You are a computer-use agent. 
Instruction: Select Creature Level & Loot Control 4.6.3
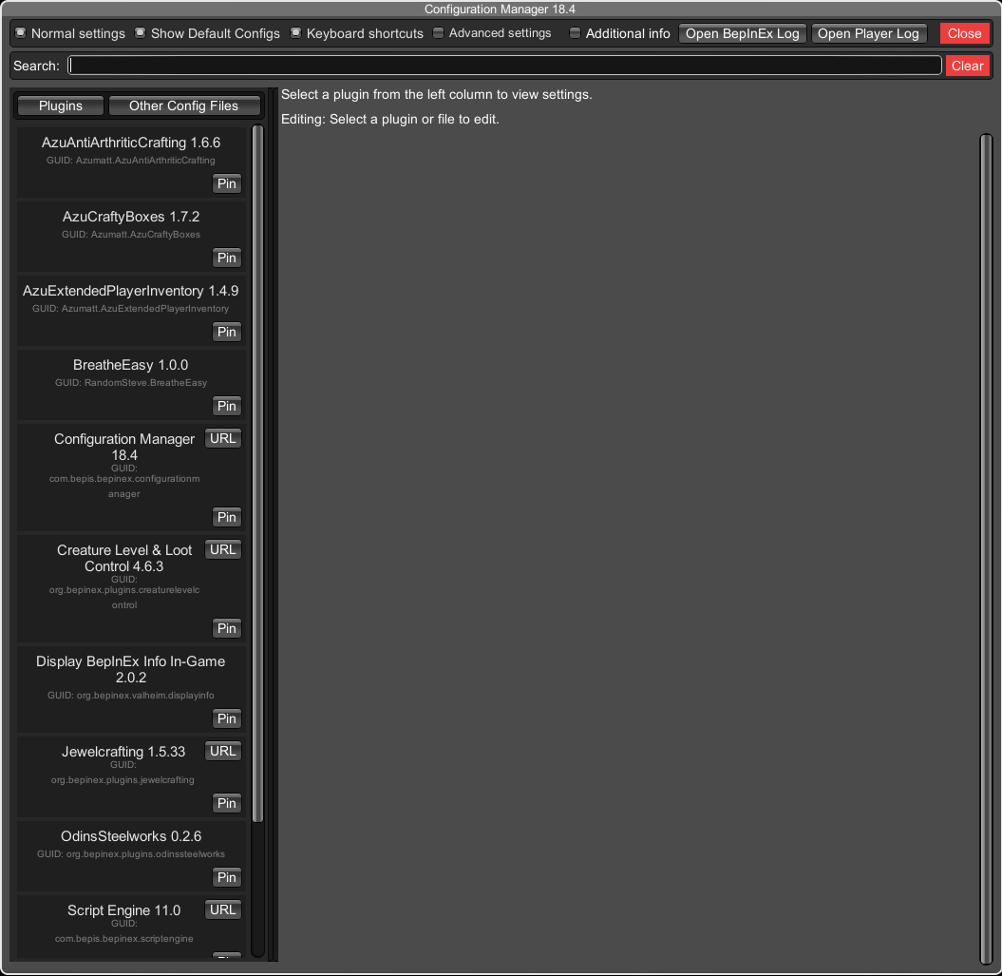tap(124, 559)
